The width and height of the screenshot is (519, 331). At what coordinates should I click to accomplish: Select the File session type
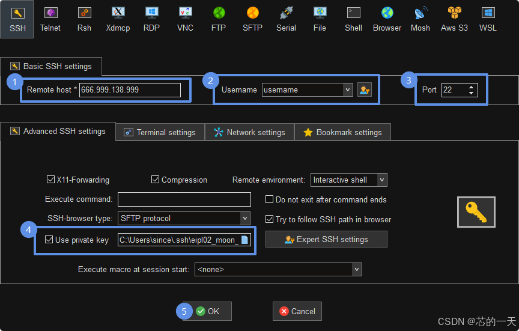tap(320, 19)
